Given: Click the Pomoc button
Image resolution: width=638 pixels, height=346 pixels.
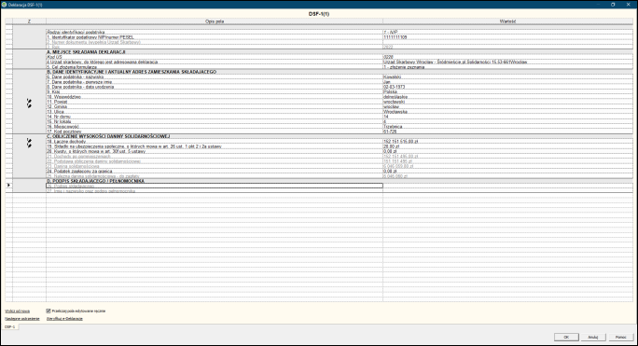Looking at the screenshot, I should [620, 337].
